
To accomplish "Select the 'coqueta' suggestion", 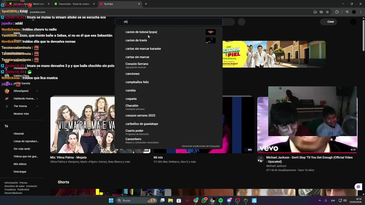I will [169, 99].
